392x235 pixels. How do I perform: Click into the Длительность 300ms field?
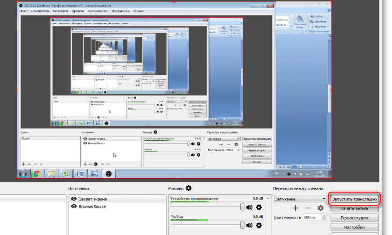[x=311, y=217]
